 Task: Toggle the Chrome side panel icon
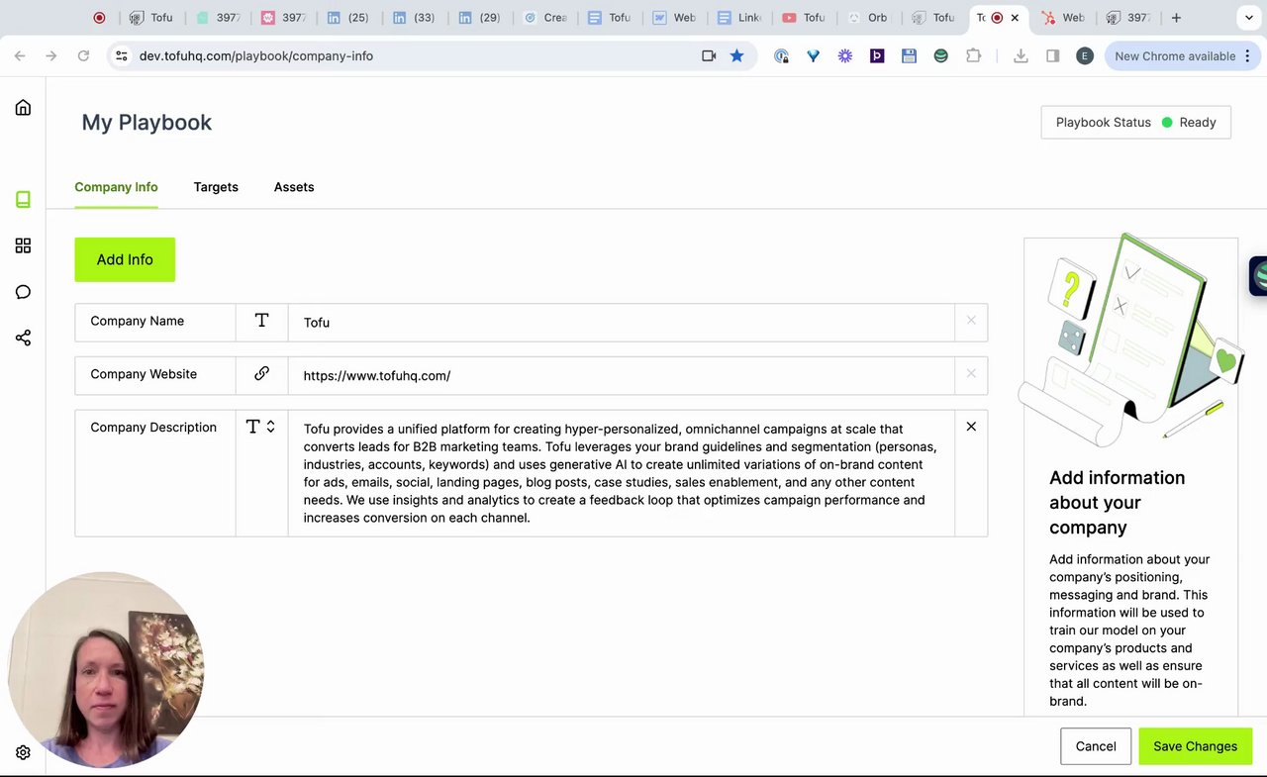pos(1053,56)
